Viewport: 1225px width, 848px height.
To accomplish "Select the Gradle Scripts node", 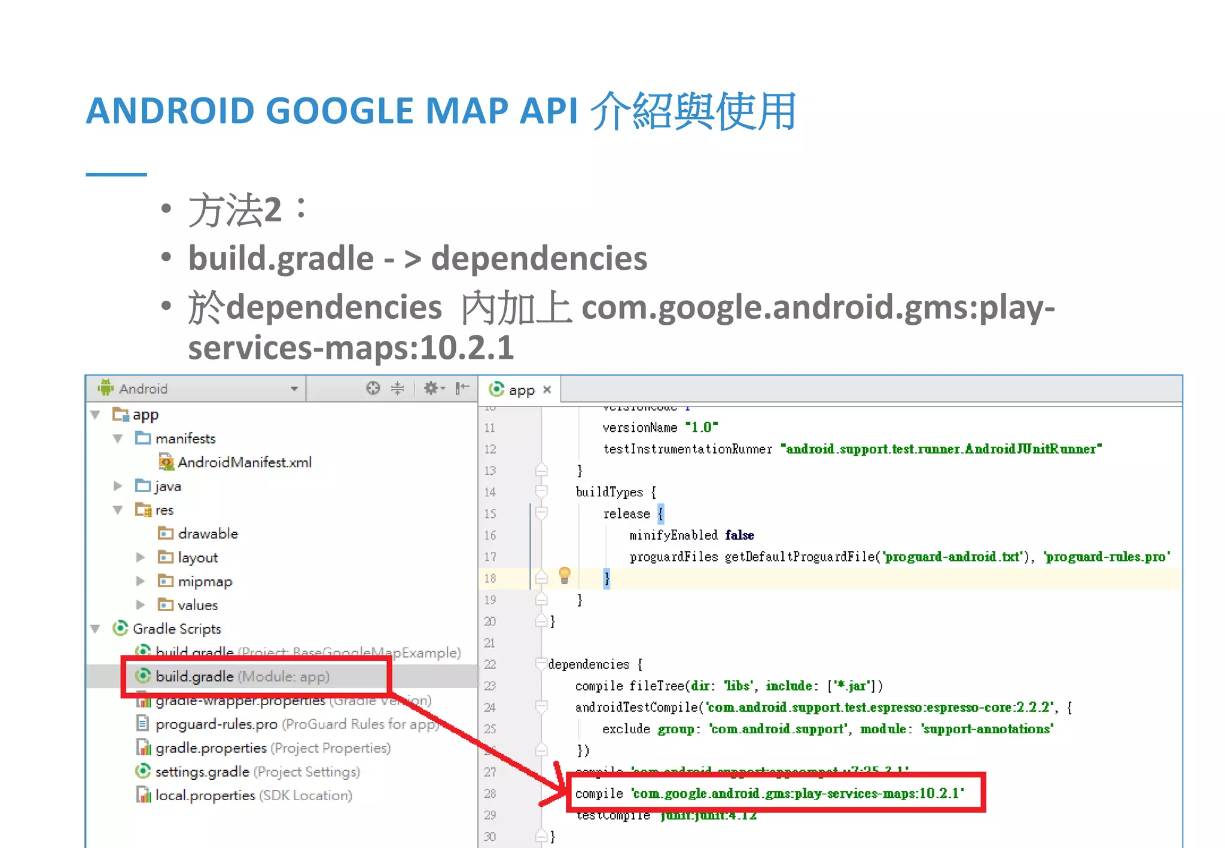I will coord(177,629).
